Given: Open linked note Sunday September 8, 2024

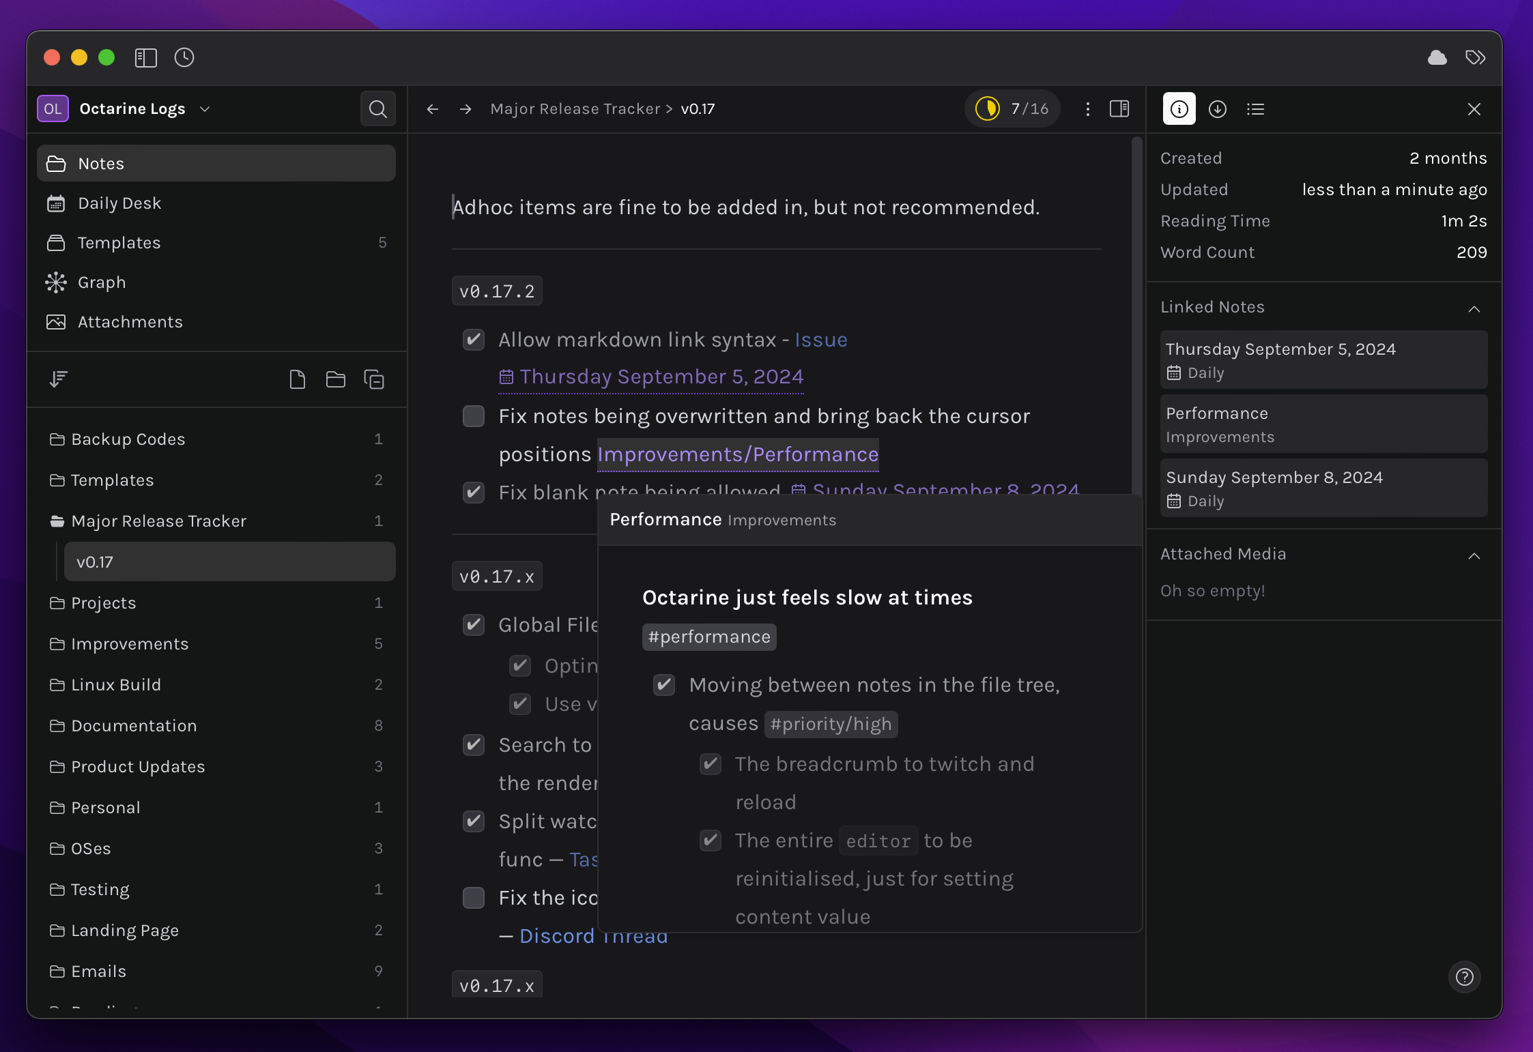Looking at the screenshot, I should [x=1323, y=488].
